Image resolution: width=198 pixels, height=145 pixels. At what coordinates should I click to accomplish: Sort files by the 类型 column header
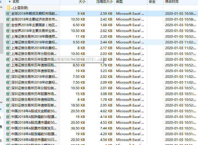click(131, 2)
